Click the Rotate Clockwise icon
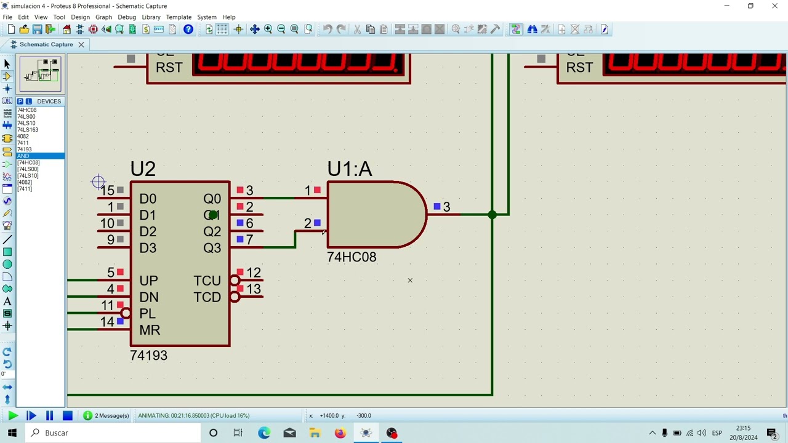 tap(7, 352)
